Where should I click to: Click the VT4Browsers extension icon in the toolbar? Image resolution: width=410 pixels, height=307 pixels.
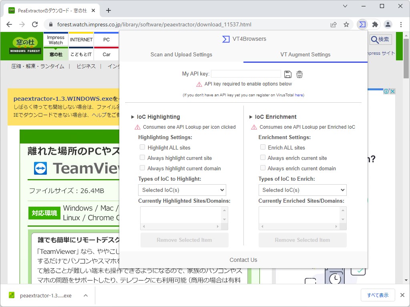pyautogui.click(x=362, y=24)
